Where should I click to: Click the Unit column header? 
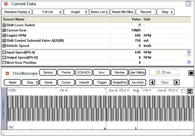click(164, 19)
